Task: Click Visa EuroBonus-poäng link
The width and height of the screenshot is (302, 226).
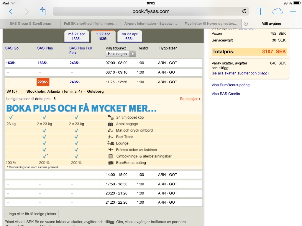Action: pyautogui.click(x=231, y=85)
